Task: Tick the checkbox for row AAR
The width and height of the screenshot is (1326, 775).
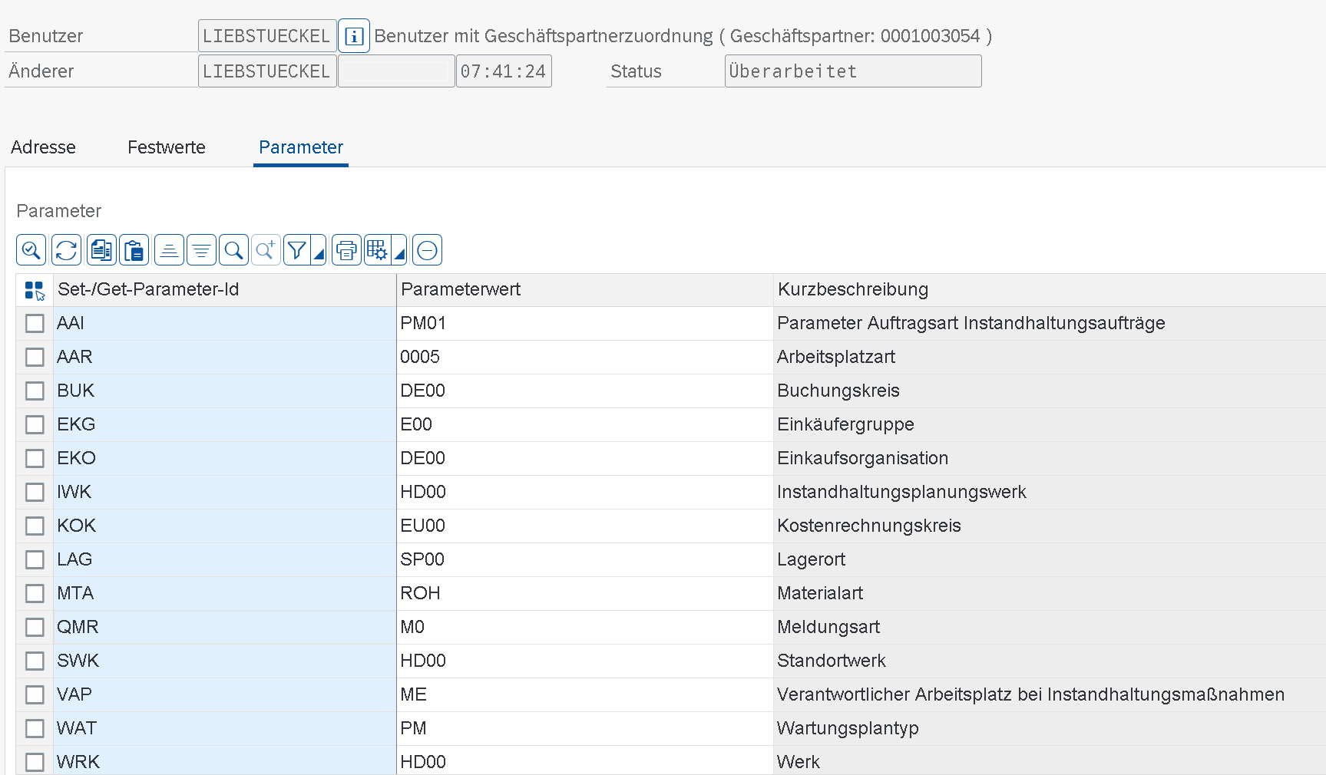Action: coord(35,358)
